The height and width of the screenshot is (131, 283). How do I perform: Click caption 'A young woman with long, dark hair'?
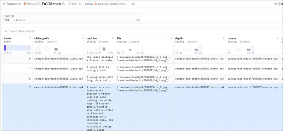pos(100,79)
